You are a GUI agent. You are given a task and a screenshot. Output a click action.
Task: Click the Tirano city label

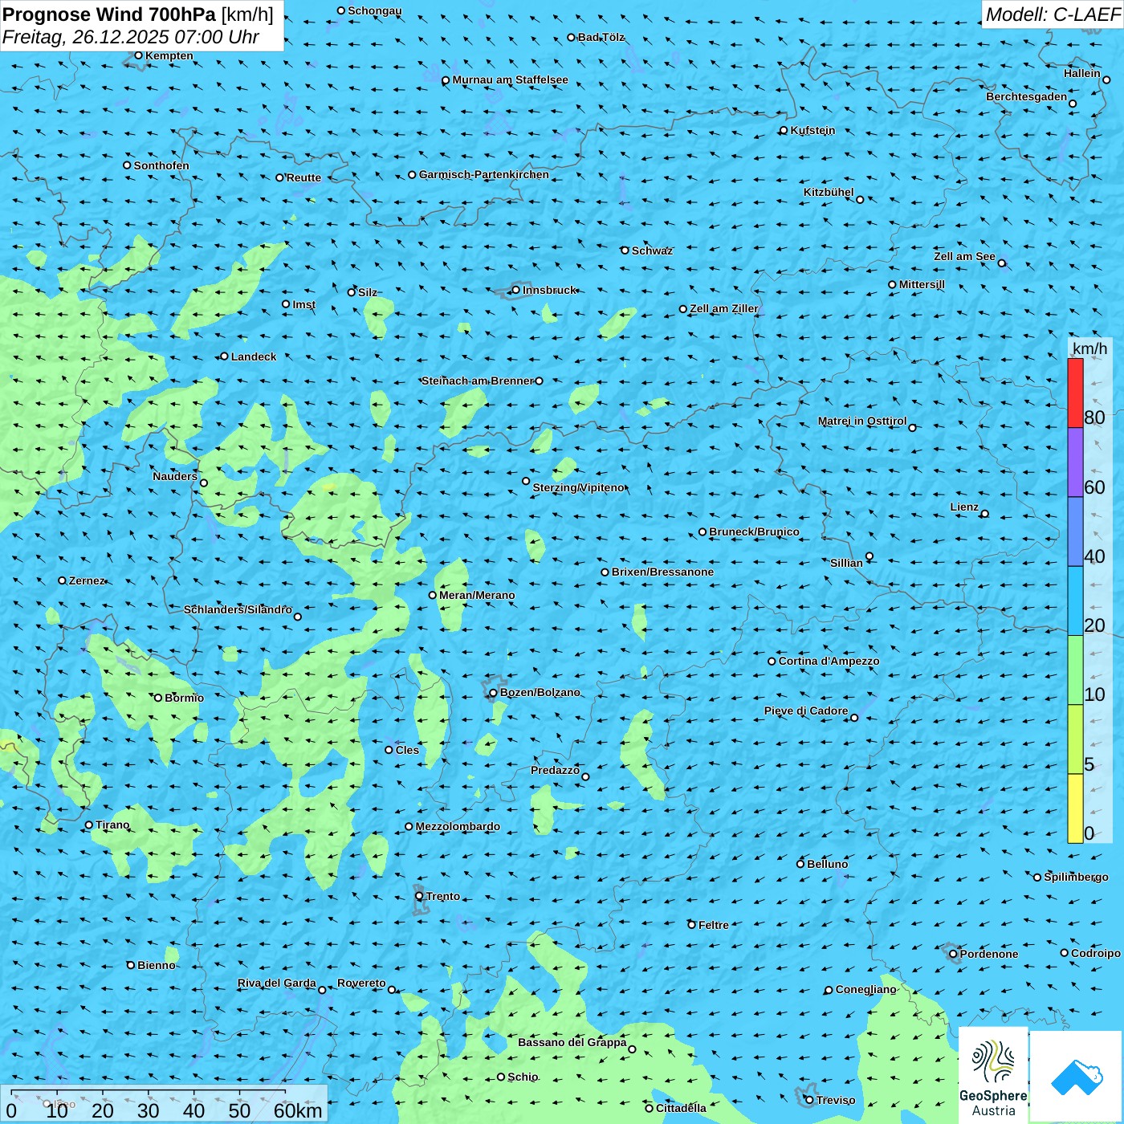[112, 825]
